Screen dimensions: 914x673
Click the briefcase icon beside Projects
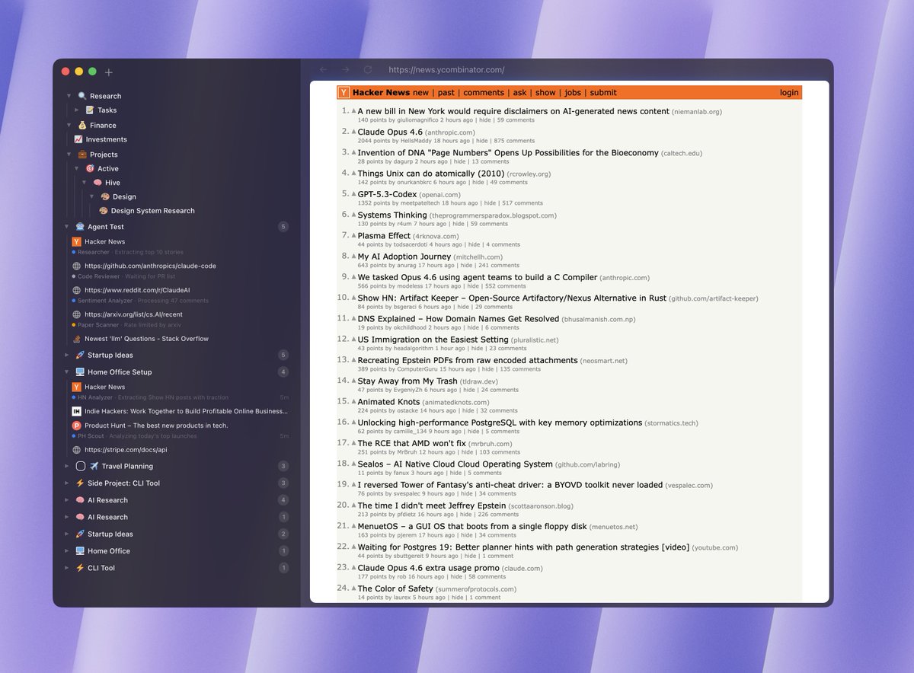point(82,155)
